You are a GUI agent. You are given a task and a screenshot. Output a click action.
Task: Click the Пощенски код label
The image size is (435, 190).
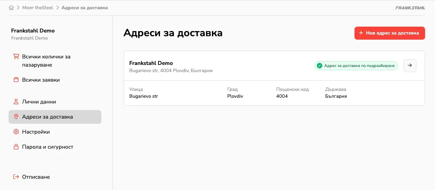pyautogui.click(x=293, y=90)
